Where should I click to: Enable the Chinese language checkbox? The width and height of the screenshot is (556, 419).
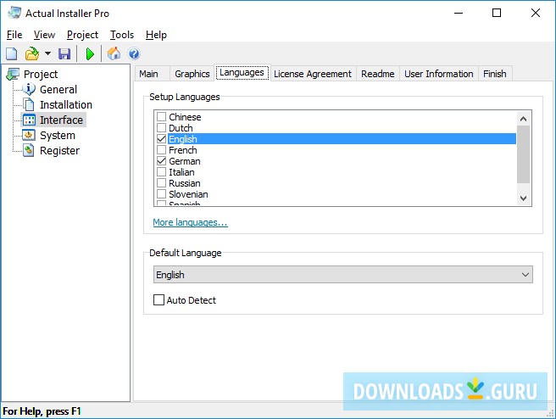tap(161, 117)
